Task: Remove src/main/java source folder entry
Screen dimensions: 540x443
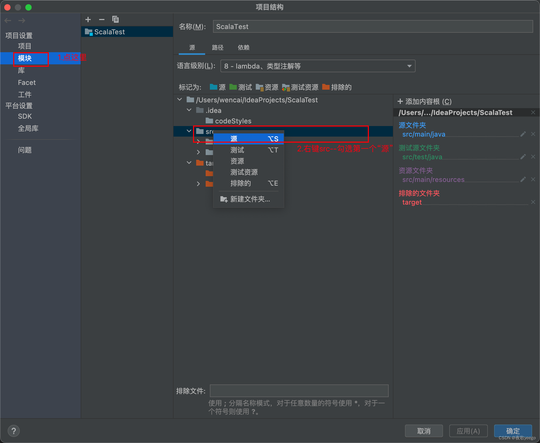Action: click(x=533, y=134)
